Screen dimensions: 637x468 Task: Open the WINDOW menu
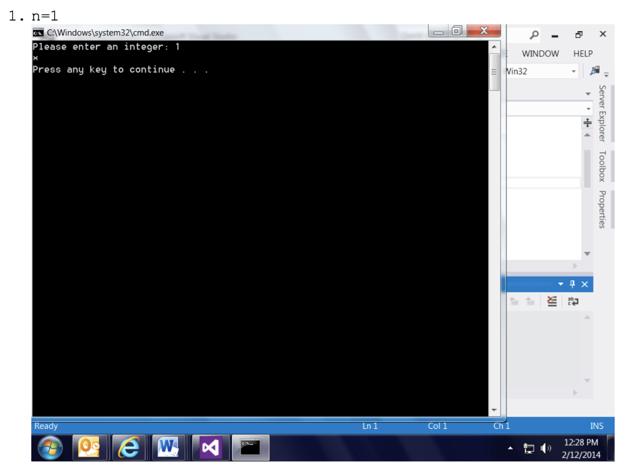pos(541,53)
